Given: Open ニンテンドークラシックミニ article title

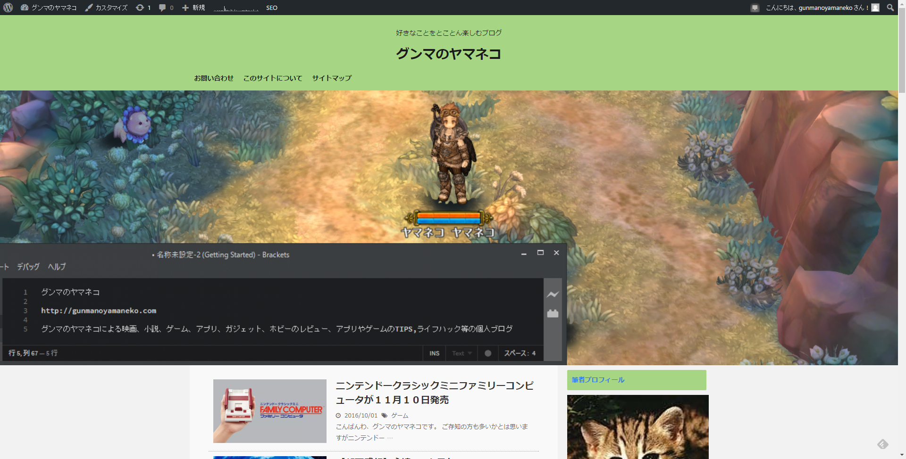Looking at the screenshot, I should (x=435, y=393).
